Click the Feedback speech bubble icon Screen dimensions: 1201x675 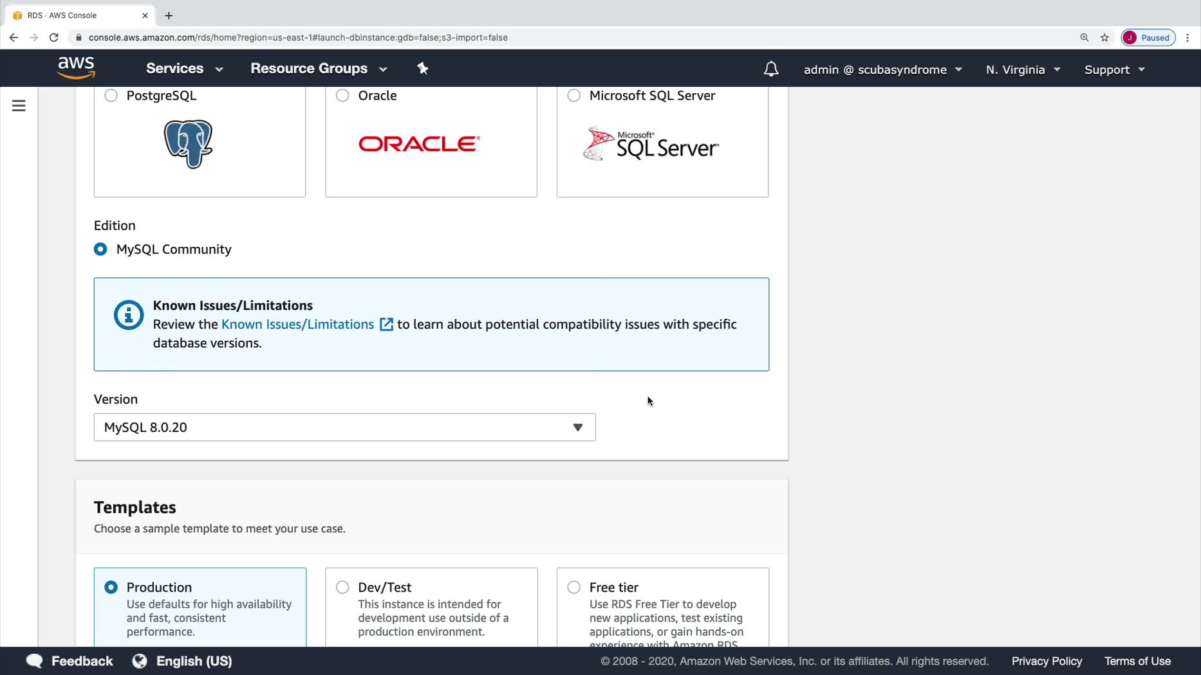click(35, 661)
